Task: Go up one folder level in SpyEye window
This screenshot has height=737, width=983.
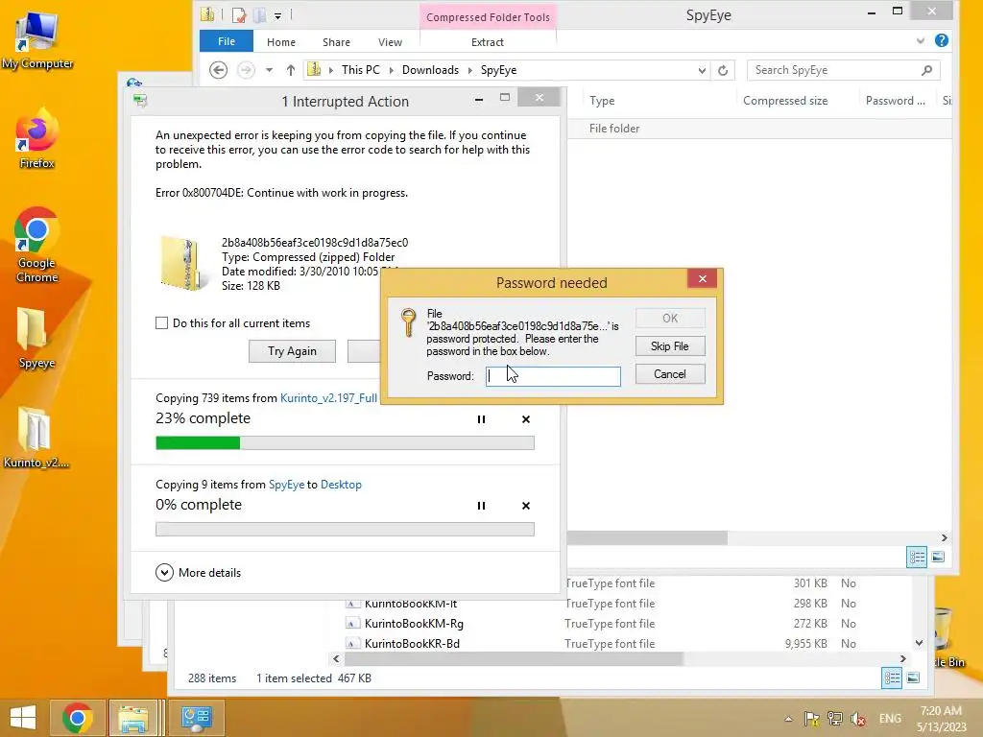Action: pos(290,70)
